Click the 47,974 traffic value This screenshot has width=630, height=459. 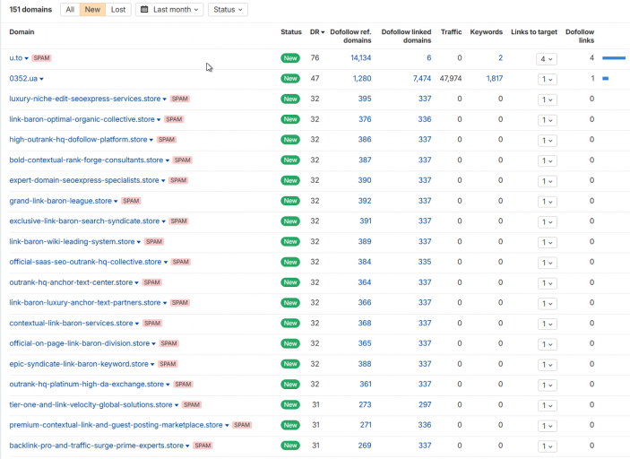451,78
